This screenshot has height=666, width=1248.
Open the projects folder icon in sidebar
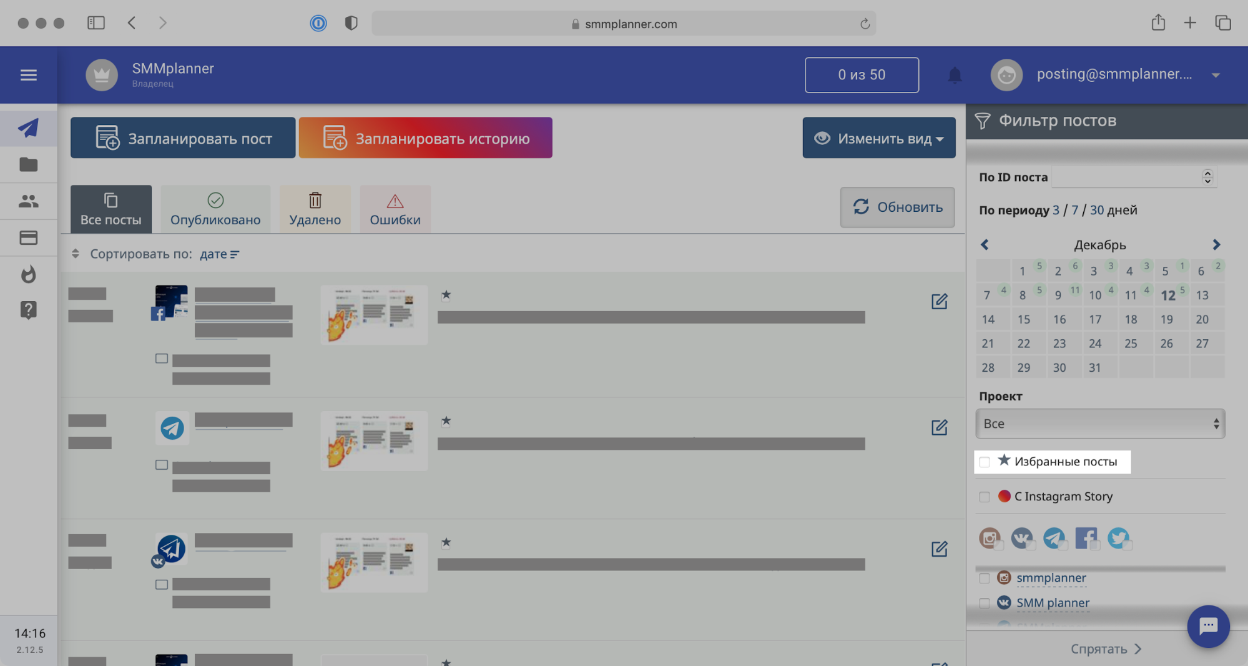(x=28, y=164)
